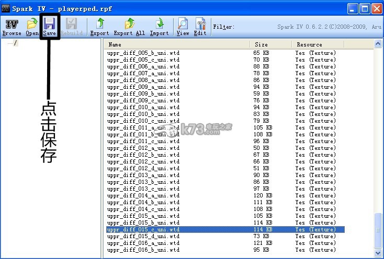Select the root folder tree node
Screen dimensions: 384x259
pos(15,43)
